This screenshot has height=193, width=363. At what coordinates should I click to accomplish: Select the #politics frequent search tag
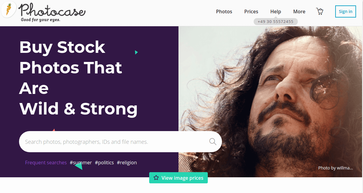click(x=104, y=162)
